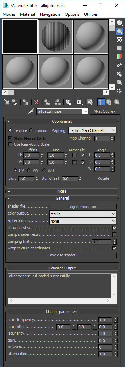Click the Get Material icon
The width and height of the screenshot is (125, 367).
[x=7, y=102]
